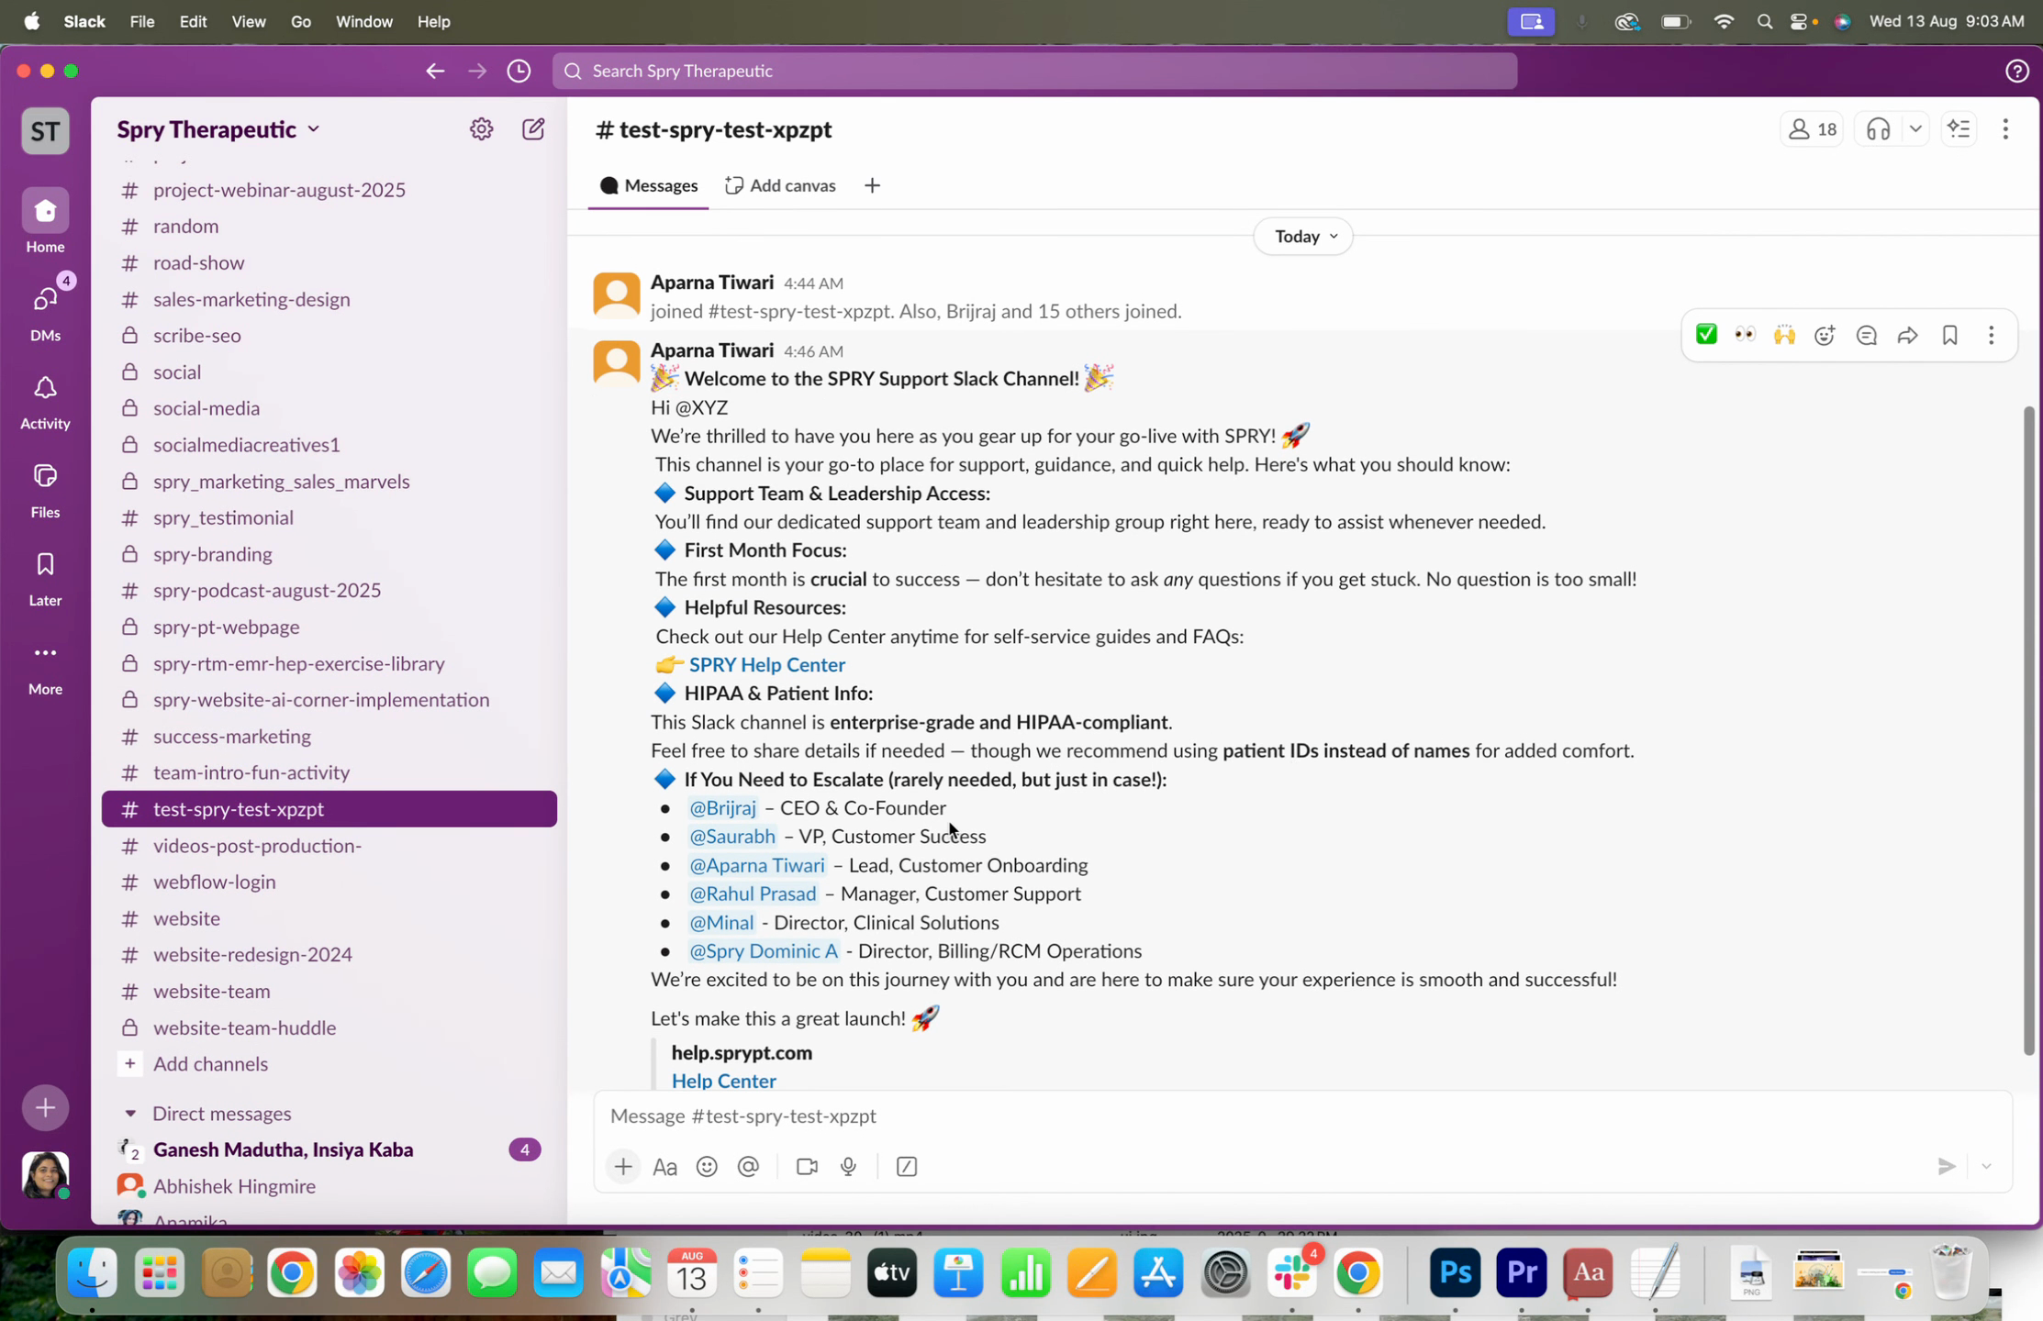Open the history clock icon

519,71
